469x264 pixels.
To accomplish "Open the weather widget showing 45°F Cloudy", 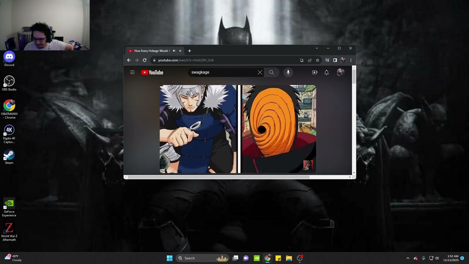I will click(x=13, y=258).
